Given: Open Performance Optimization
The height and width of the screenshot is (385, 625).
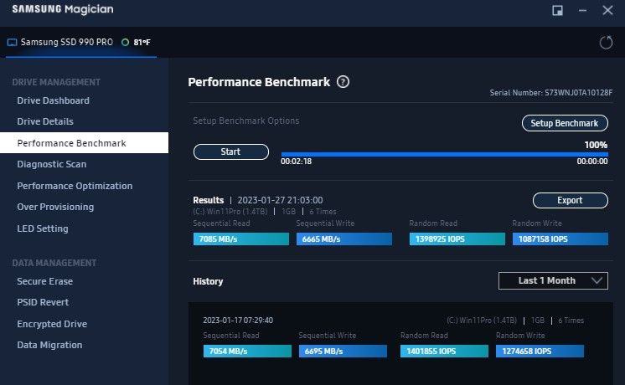Looking at the screenshot, I should tap(75, 186).
